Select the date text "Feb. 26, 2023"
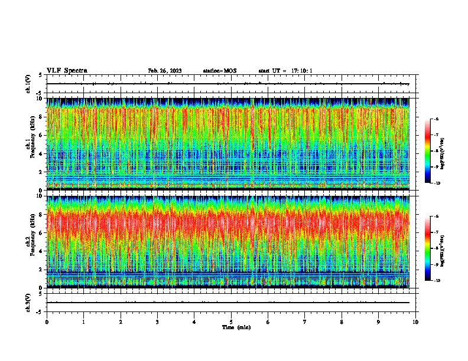 165,71
